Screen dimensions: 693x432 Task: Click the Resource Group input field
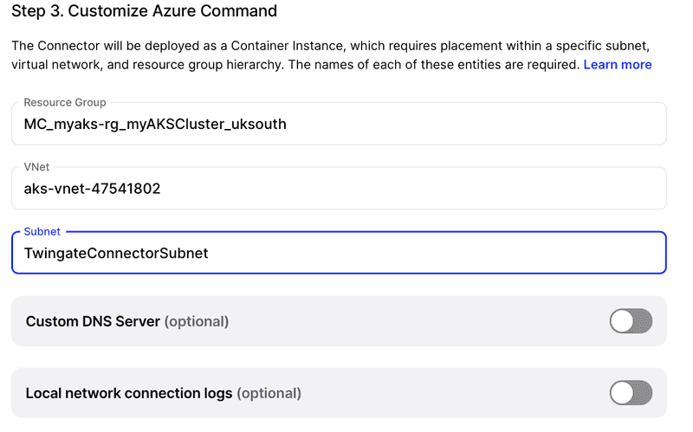pos(339,124)
